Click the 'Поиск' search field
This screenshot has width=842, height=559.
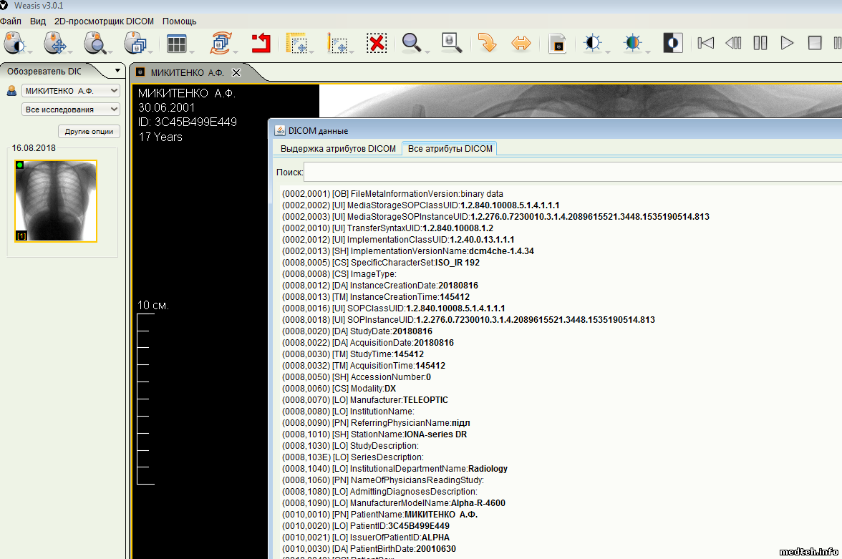click(573, 172)
